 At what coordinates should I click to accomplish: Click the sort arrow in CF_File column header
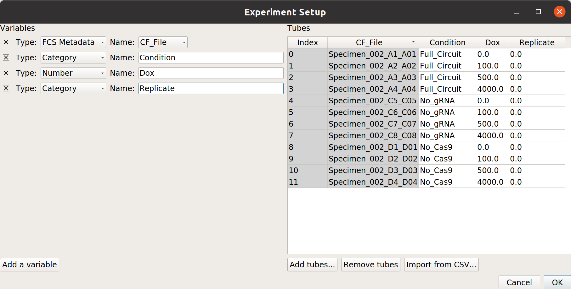[x=413, y=42]
